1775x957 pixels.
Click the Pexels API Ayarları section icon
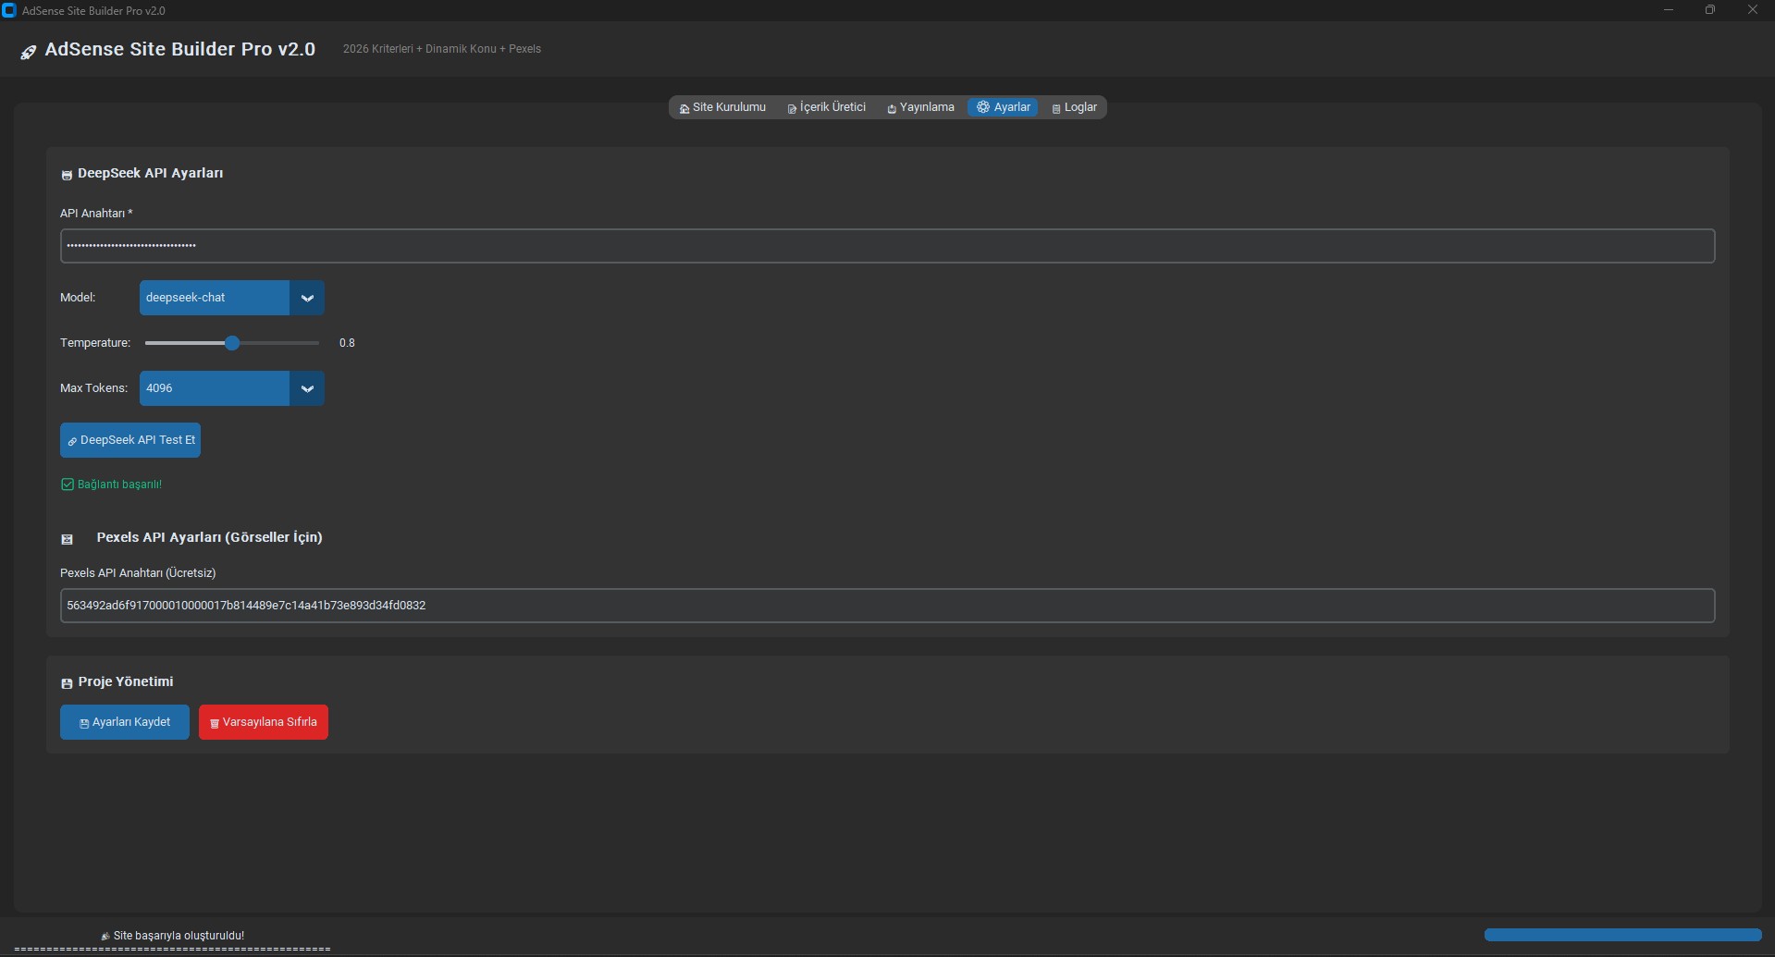click(x=67, y=539)
